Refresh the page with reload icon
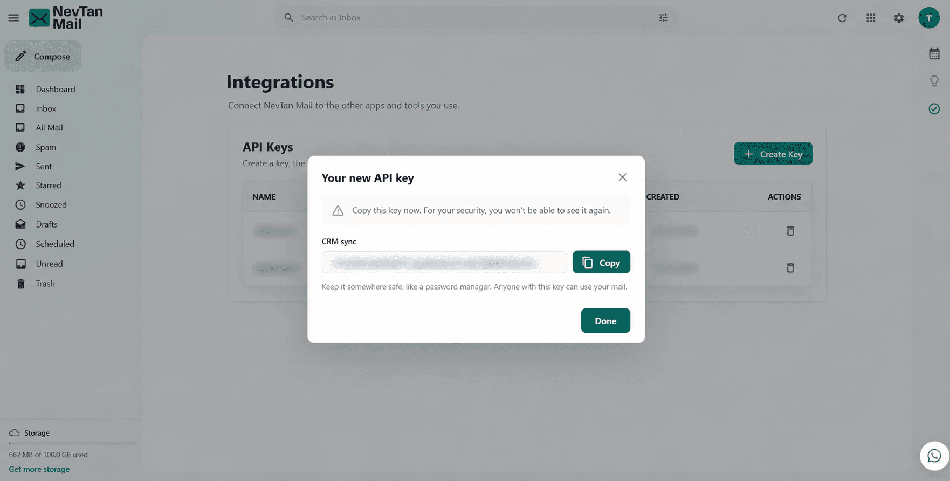Image resolution: width=950 pixels, height=481 pixels. pos(842,18)
